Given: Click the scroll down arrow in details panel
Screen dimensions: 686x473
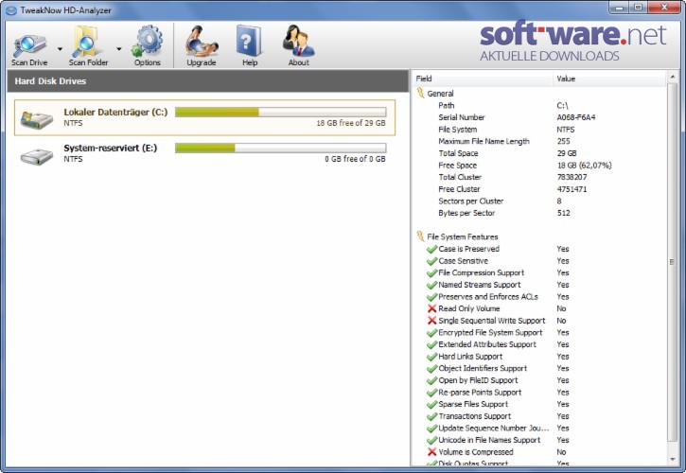Looking at the screenshot, I should 673,460.
